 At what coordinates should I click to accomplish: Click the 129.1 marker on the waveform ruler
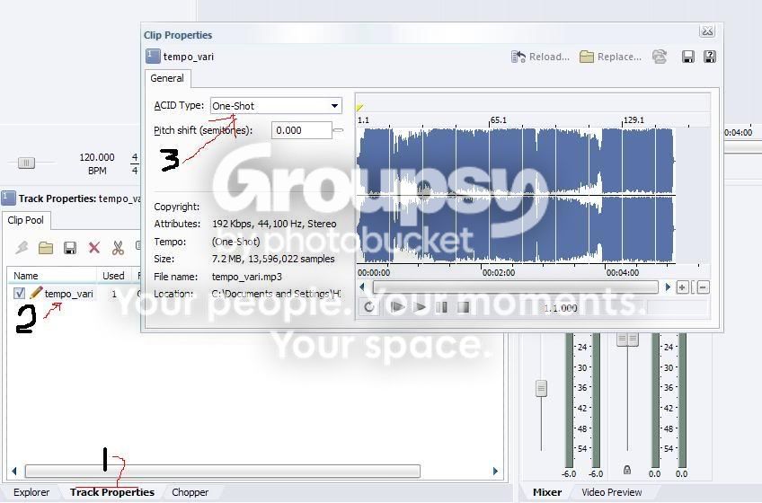tap(634, 119)
